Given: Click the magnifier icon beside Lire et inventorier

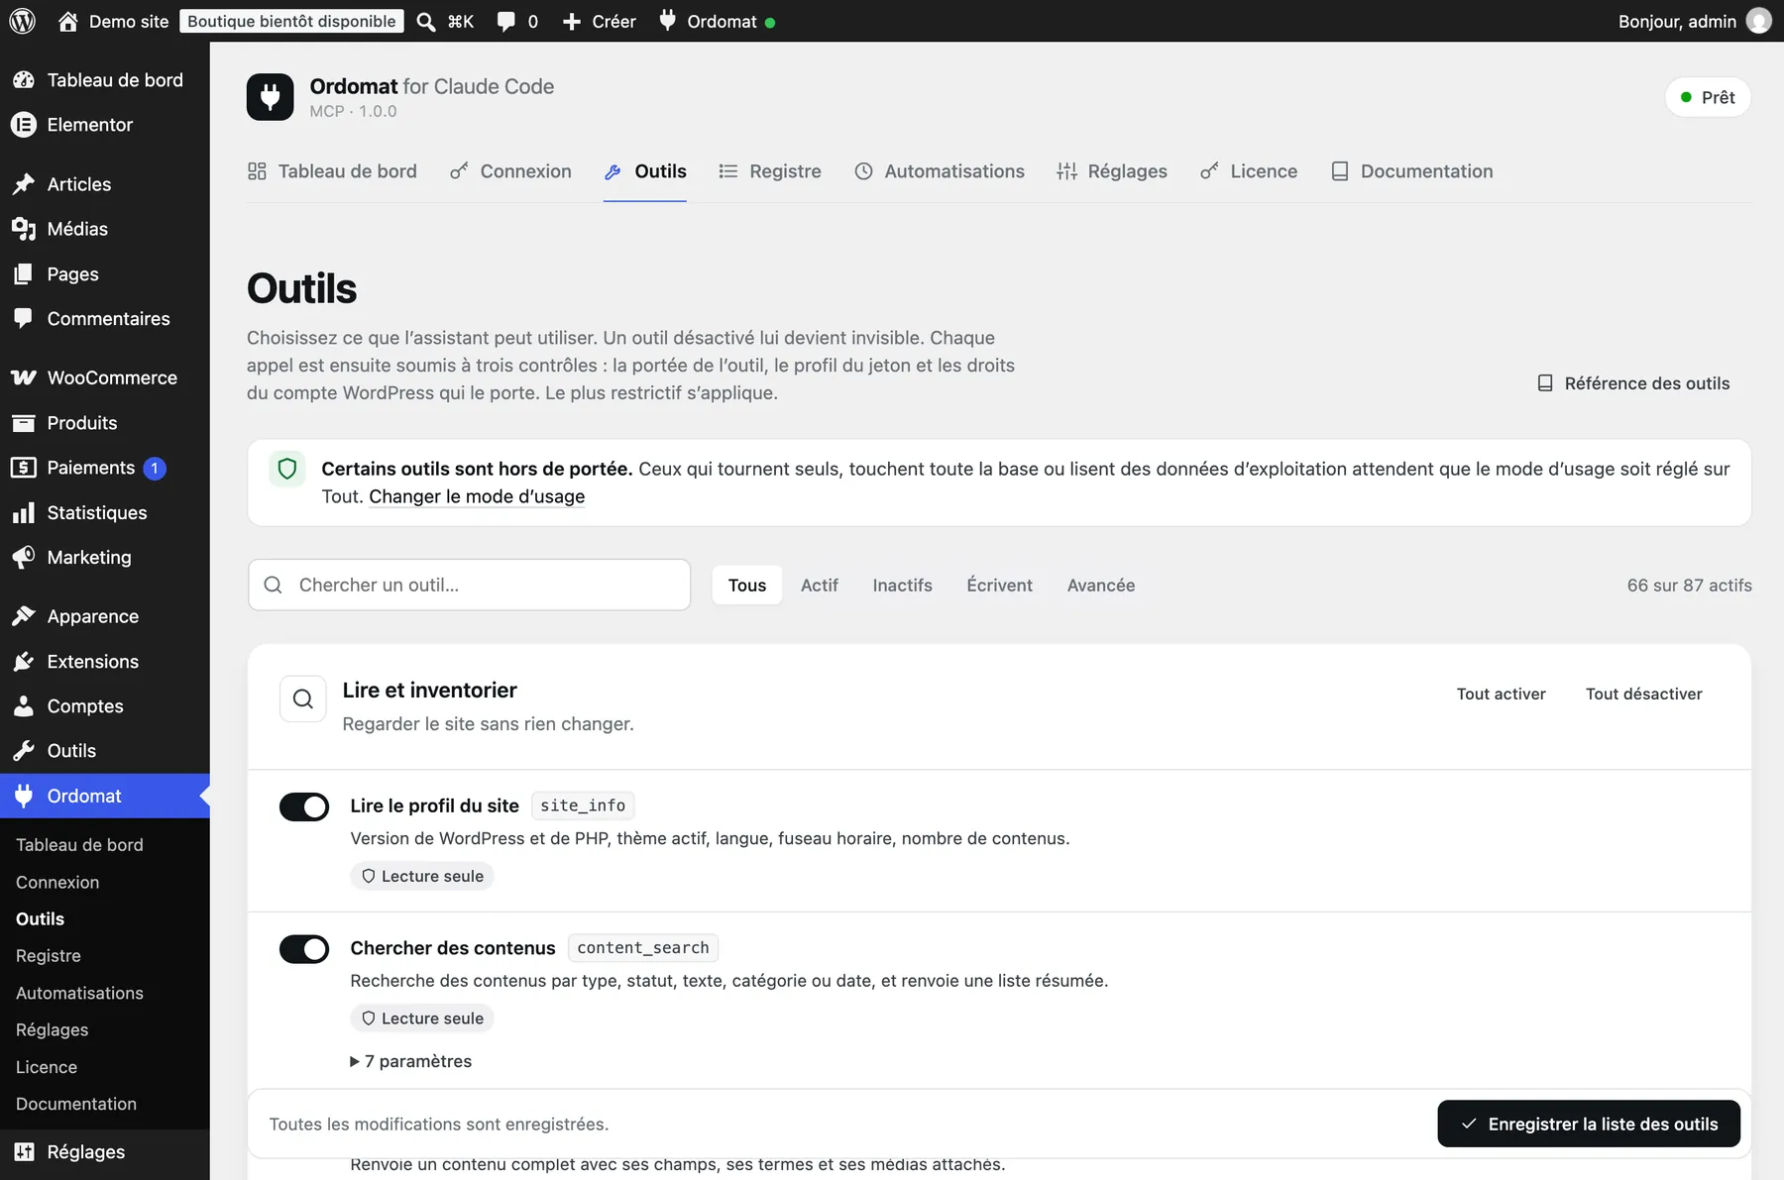Looking at the screenshot, I should click(x=303, y=699).
